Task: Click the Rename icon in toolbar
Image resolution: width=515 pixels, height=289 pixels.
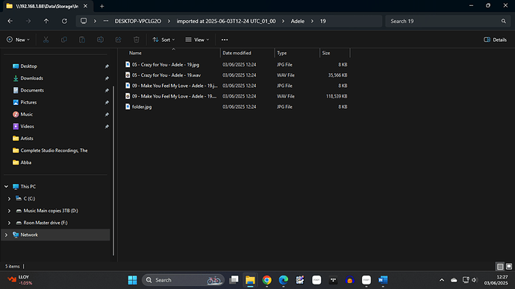Action: point(100,39)
